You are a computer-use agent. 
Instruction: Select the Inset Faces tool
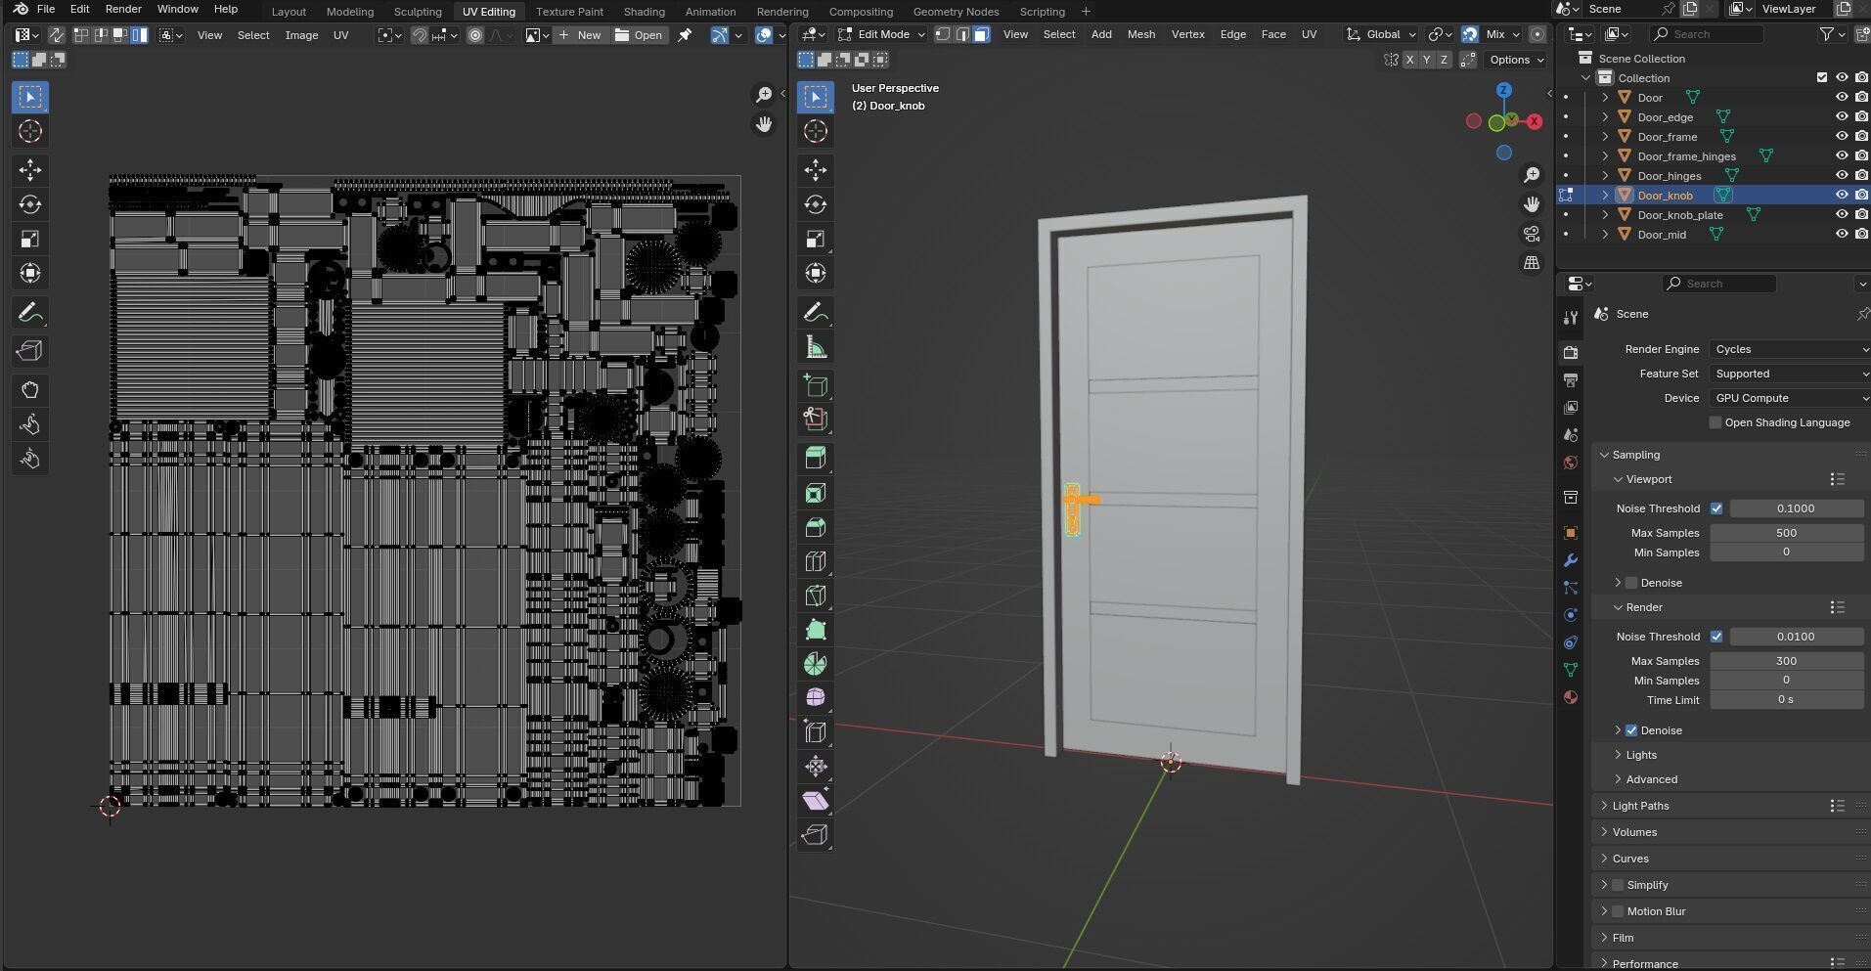tap(816, 493)
